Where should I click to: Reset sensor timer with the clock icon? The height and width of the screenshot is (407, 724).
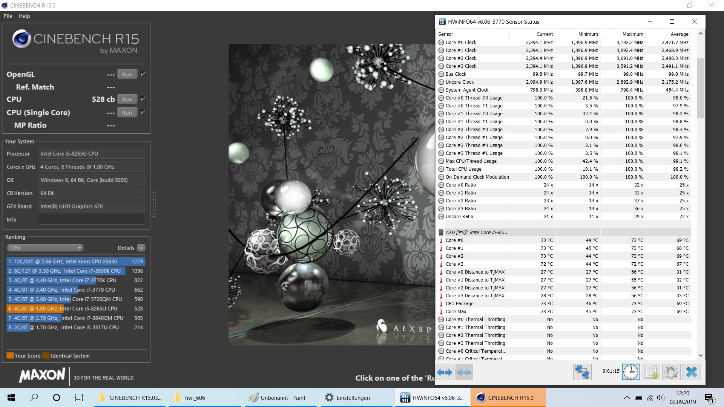(x=630, y=372)
